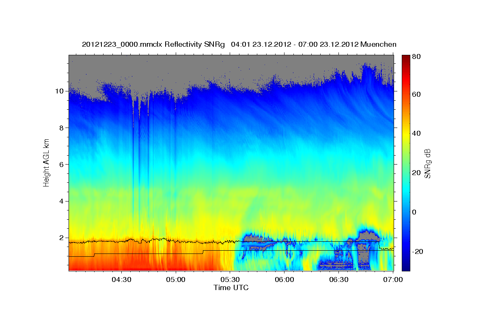Click the colorbar label '0'
This screenshot has width=487, height=325.
(x=415, y=212)
